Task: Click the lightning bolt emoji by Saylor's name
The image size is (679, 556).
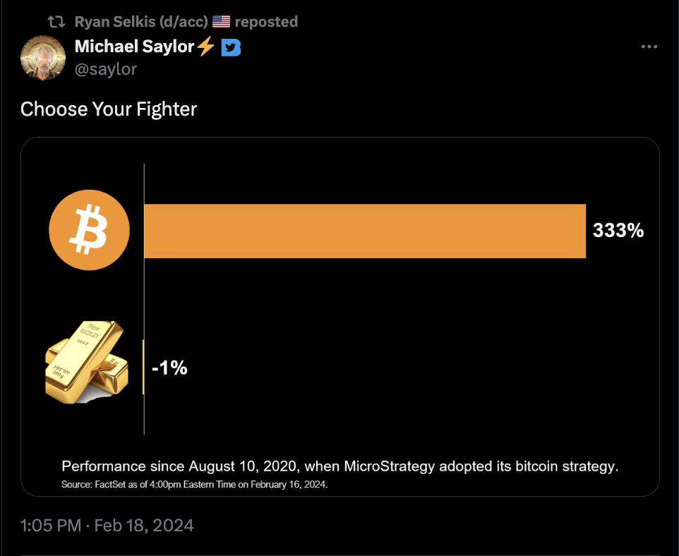Action: 205,47
